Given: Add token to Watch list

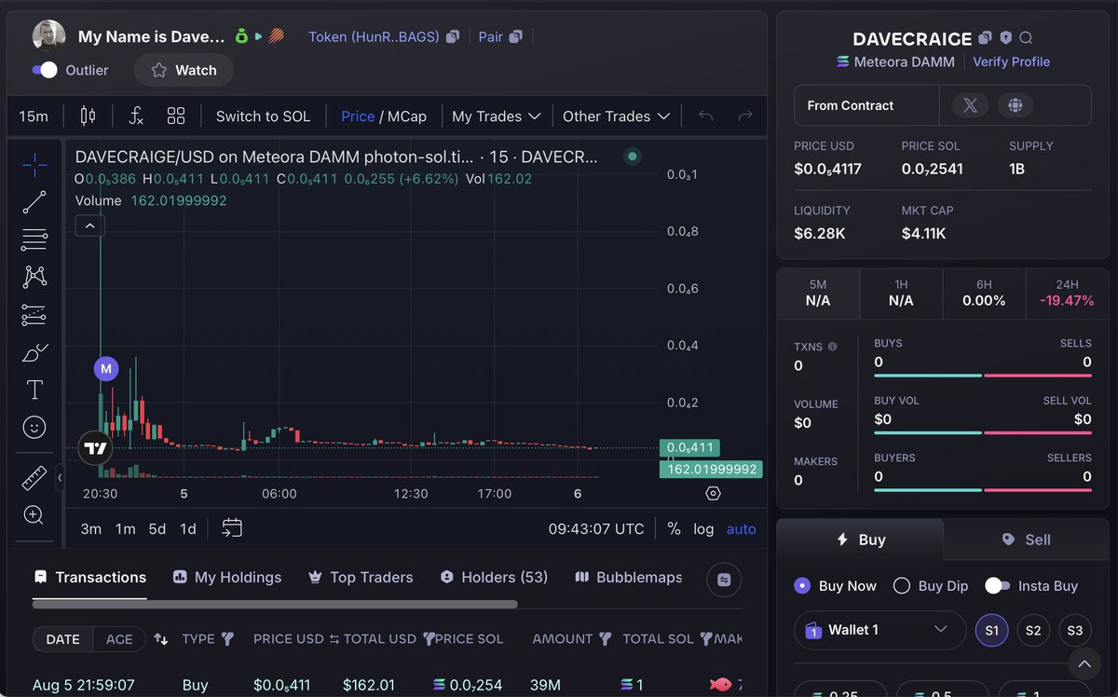Looking at the screenshot, I should 184,70.
